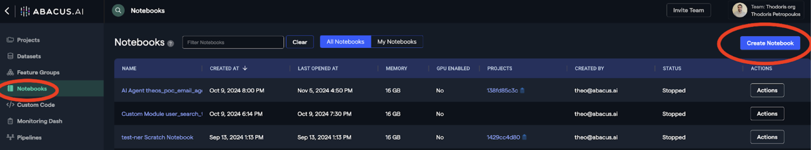
Task: Click the Oct 9, 2024 6:14 PM cell
Action: pyautogui.click(x=236, y=114)
